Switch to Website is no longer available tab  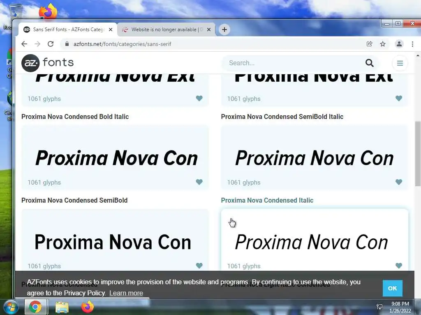pyautogui.click(x=166, y=30)
